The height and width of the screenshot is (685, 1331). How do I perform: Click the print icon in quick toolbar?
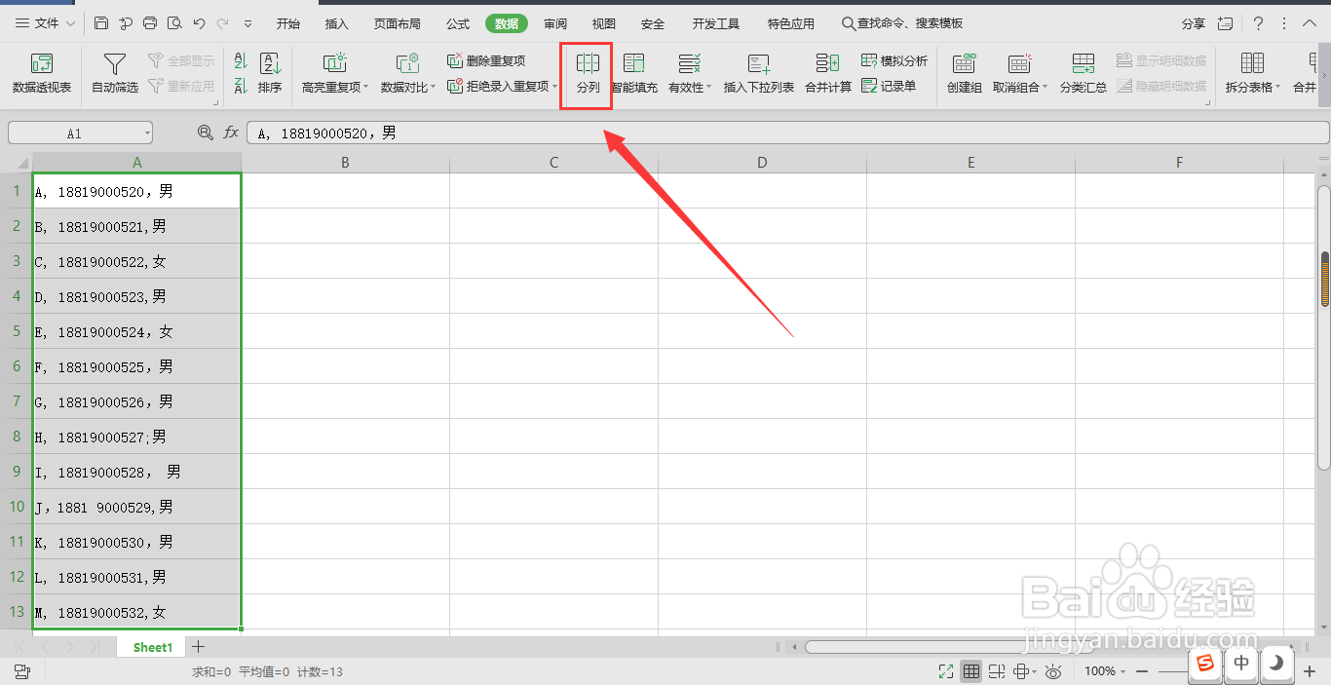pos(150,22)
